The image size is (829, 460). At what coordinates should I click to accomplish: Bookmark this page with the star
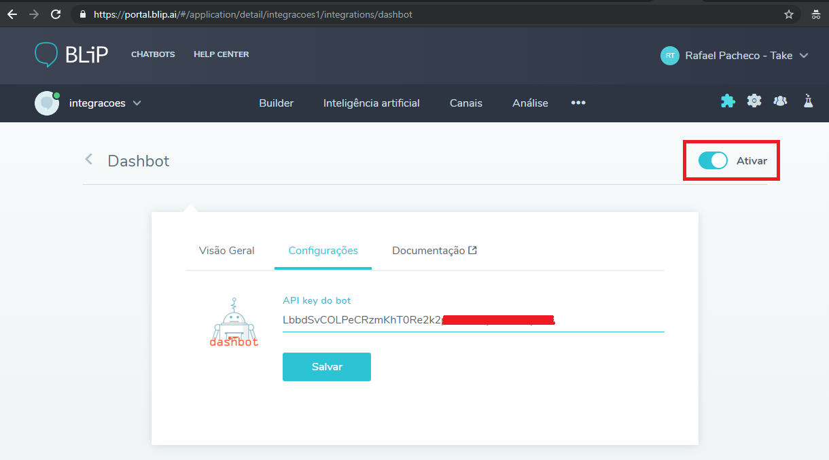tap(789, 14)
